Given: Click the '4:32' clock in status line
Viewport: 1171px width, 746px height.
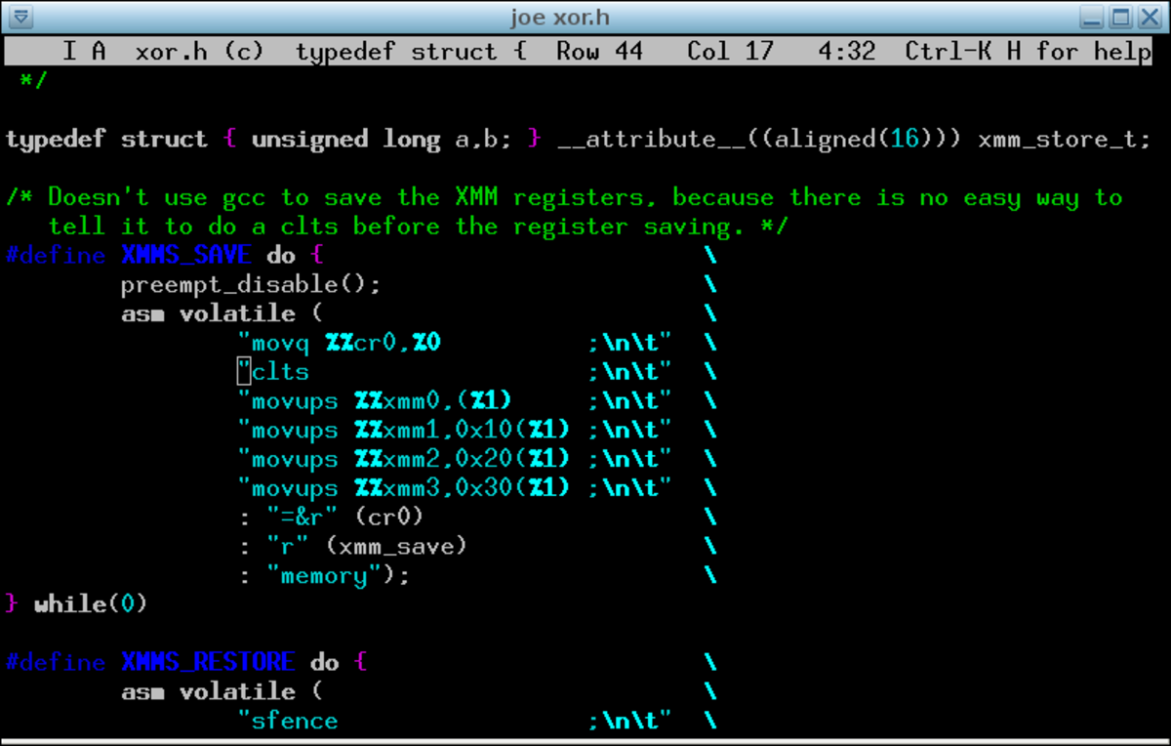Looking at the screenshot, I should (847, 51).
